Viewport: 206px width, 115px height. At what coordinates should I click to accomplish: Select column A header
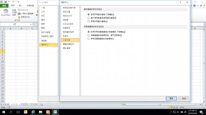tap(11, 28)
